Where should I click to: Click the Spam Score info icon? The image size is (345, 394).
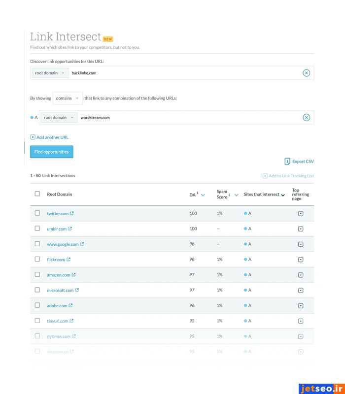tap(229, 195)
